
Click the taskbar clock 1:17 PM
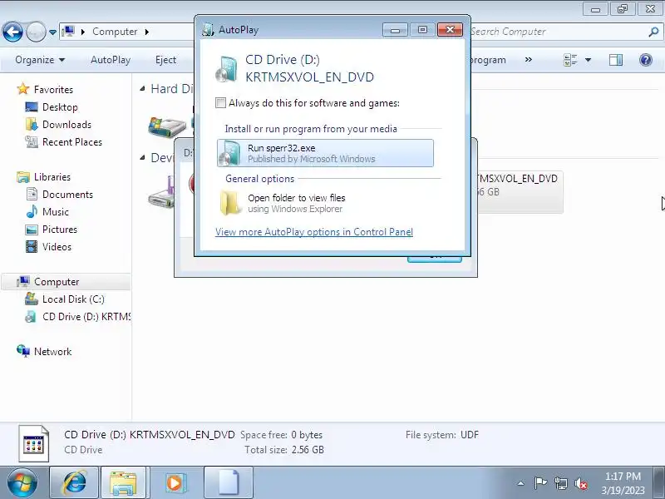point(623,477)
